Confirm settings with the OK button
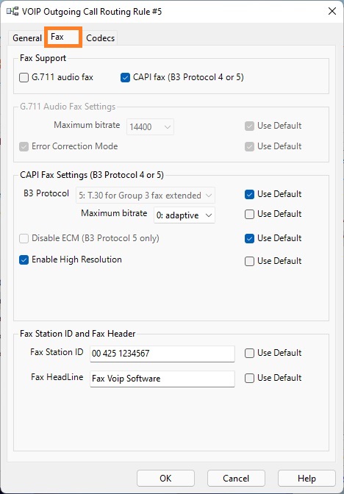344x494 pixels. tap(165, 479)
